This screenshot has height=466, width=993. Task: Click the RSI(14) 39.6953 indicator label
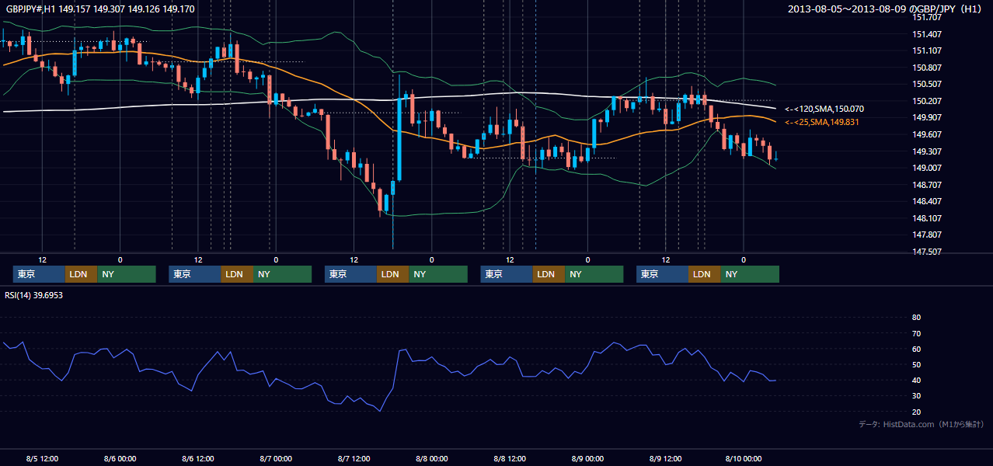pyautogui.click(x=34, y=295)
